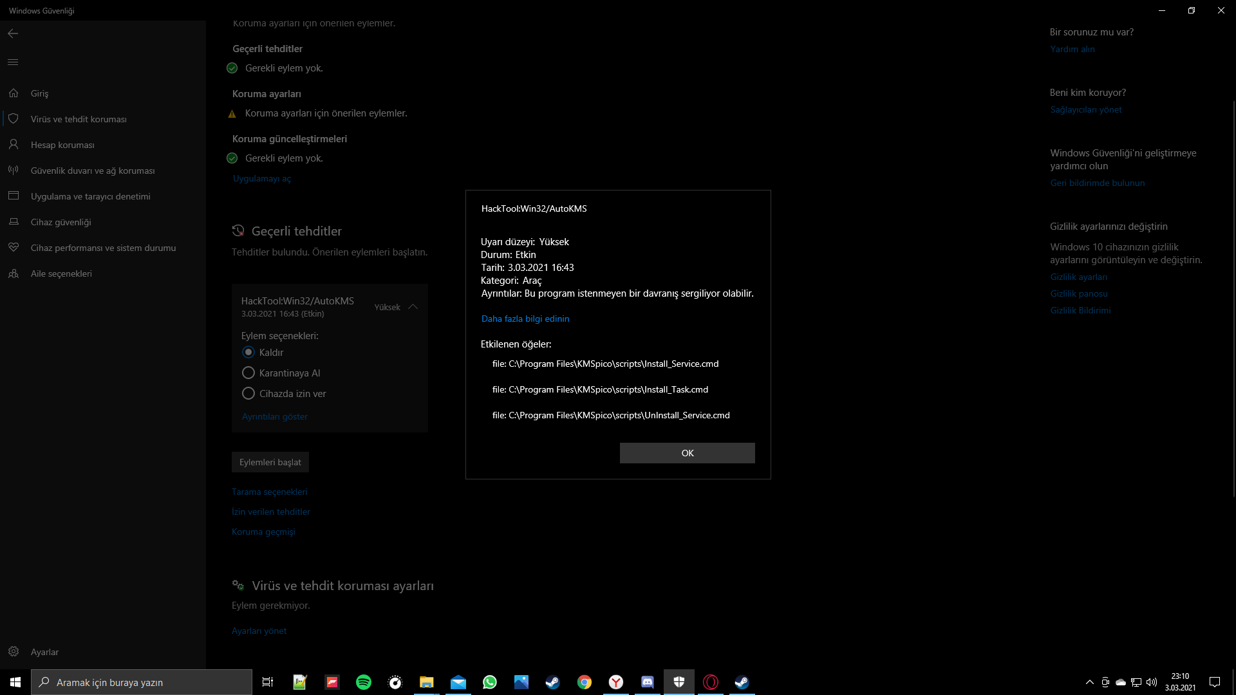Image resolution: width=1236 pixels, height=695 pixels.
Task: Open Güvenlik duvarı ve ağ koruması
Action: [x=92, y=171]
